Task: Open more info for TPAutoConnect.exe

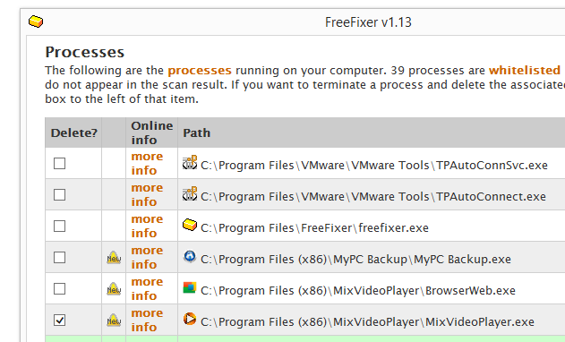Action: coord(147,194)
